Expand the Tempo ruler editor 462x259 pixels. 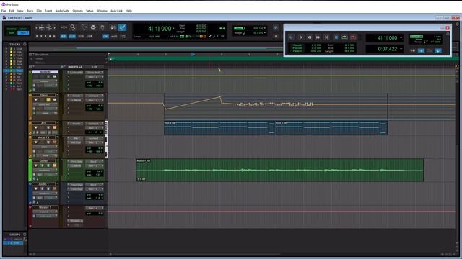coord(32,59)
